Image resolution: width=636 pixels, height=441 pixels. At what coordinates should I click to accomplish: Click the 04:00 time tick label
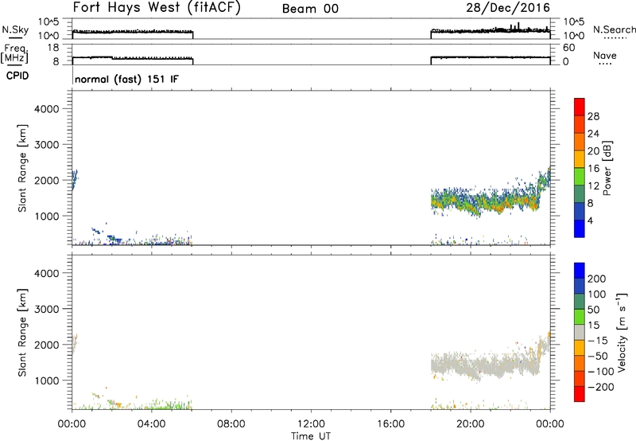[x=151, y=424]
